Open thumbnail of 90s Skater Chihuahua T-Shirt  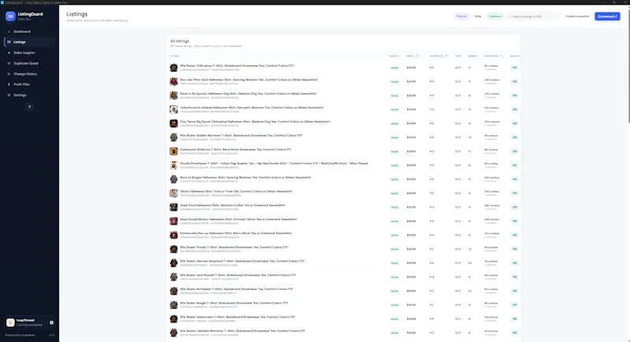pyautogui.click(x=173, y=68)
